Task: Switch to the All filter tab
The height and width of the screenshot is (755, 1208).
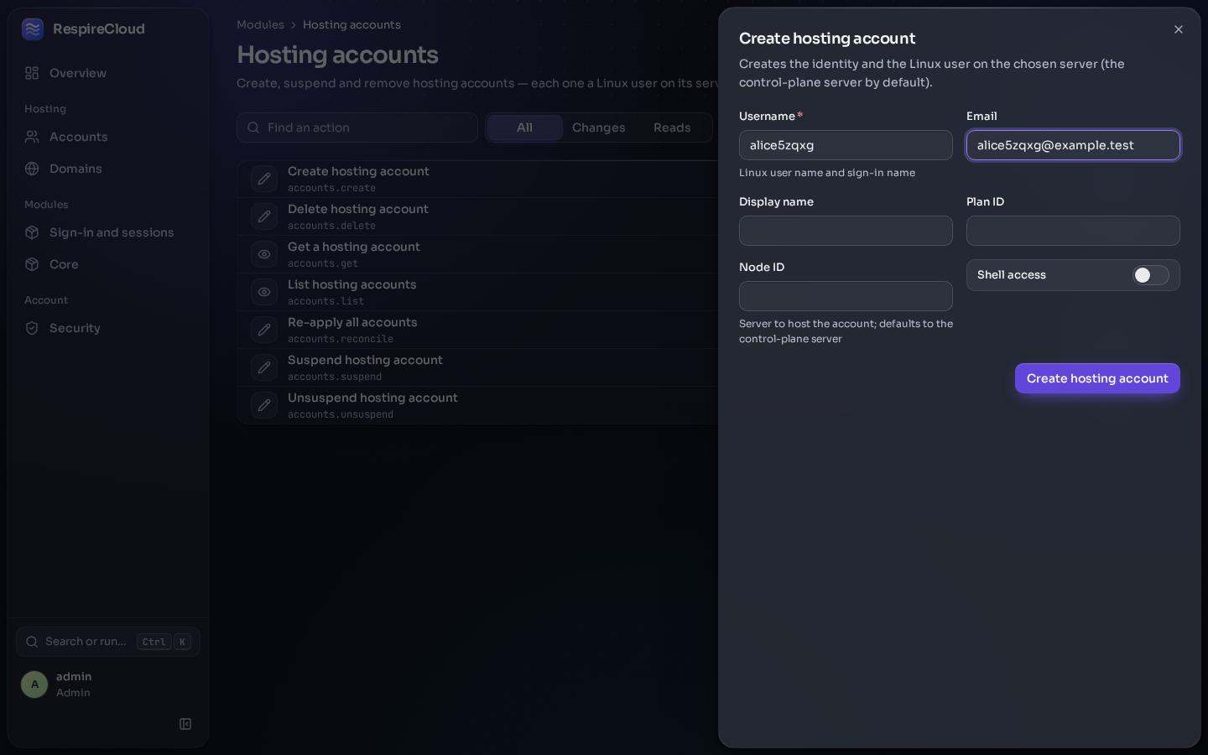Action: coord(524,128)
